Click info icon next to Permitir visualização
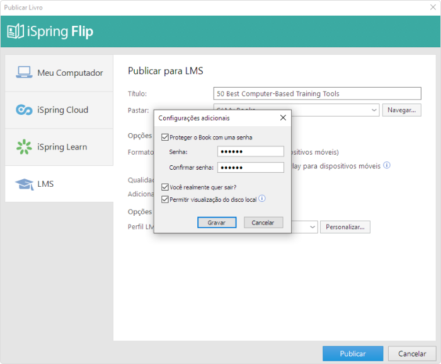 262,199
